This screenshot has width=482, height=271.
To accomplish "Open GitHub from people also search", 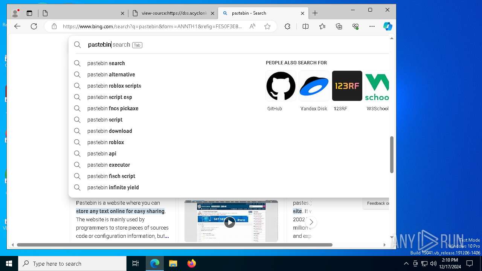I will [x=281, y=91].
